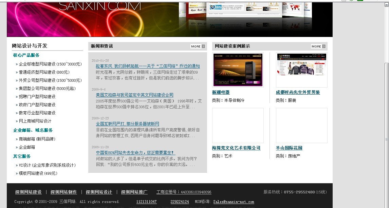Screen dimensions: 389x208
Task: Contact QQ number 229224124
Action: coord(180,202)
